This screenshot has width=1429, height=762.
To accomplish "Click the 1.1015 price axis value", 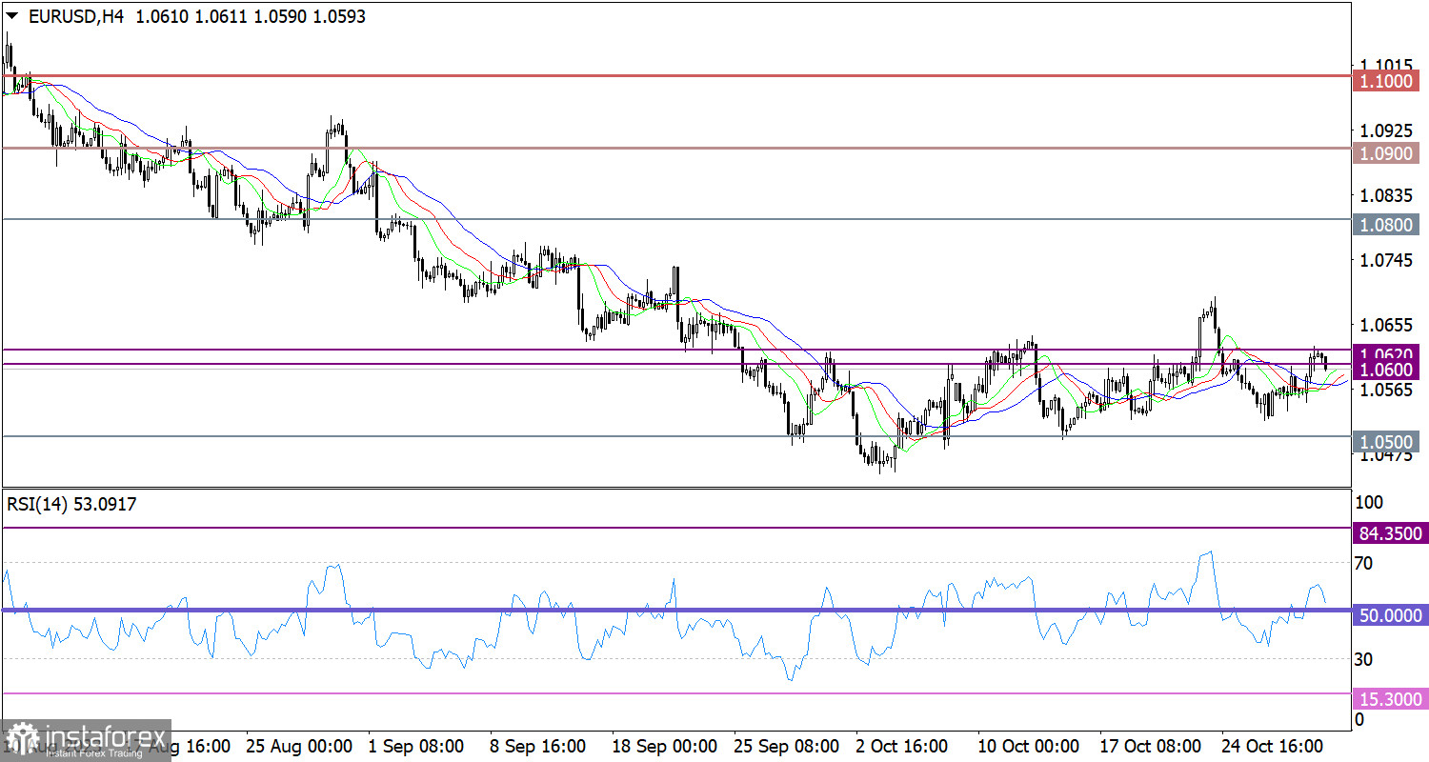I will 1386,66.
